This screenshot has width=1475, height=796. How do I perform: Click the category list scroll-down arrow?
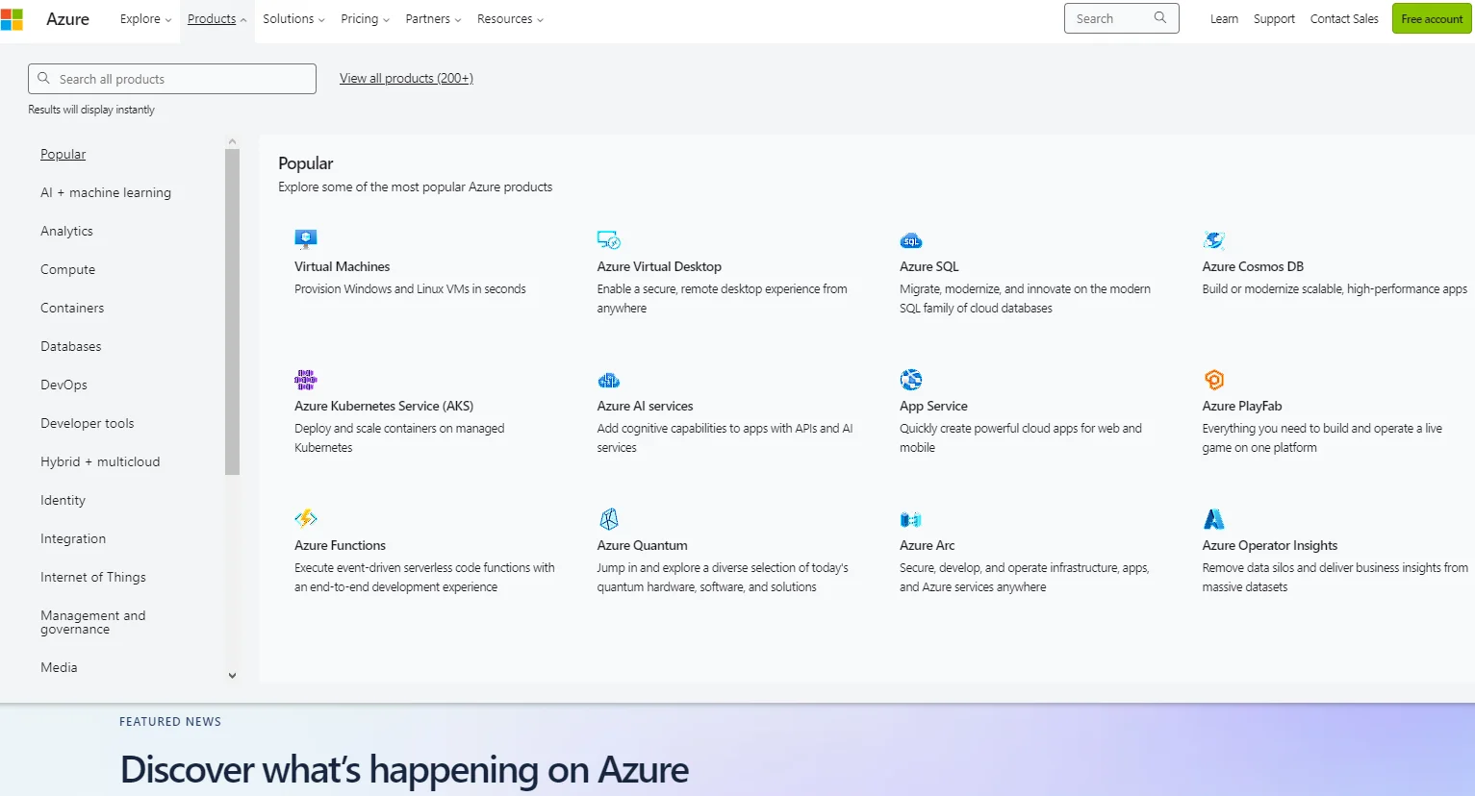pyautogui.click(x=232, y=676)
